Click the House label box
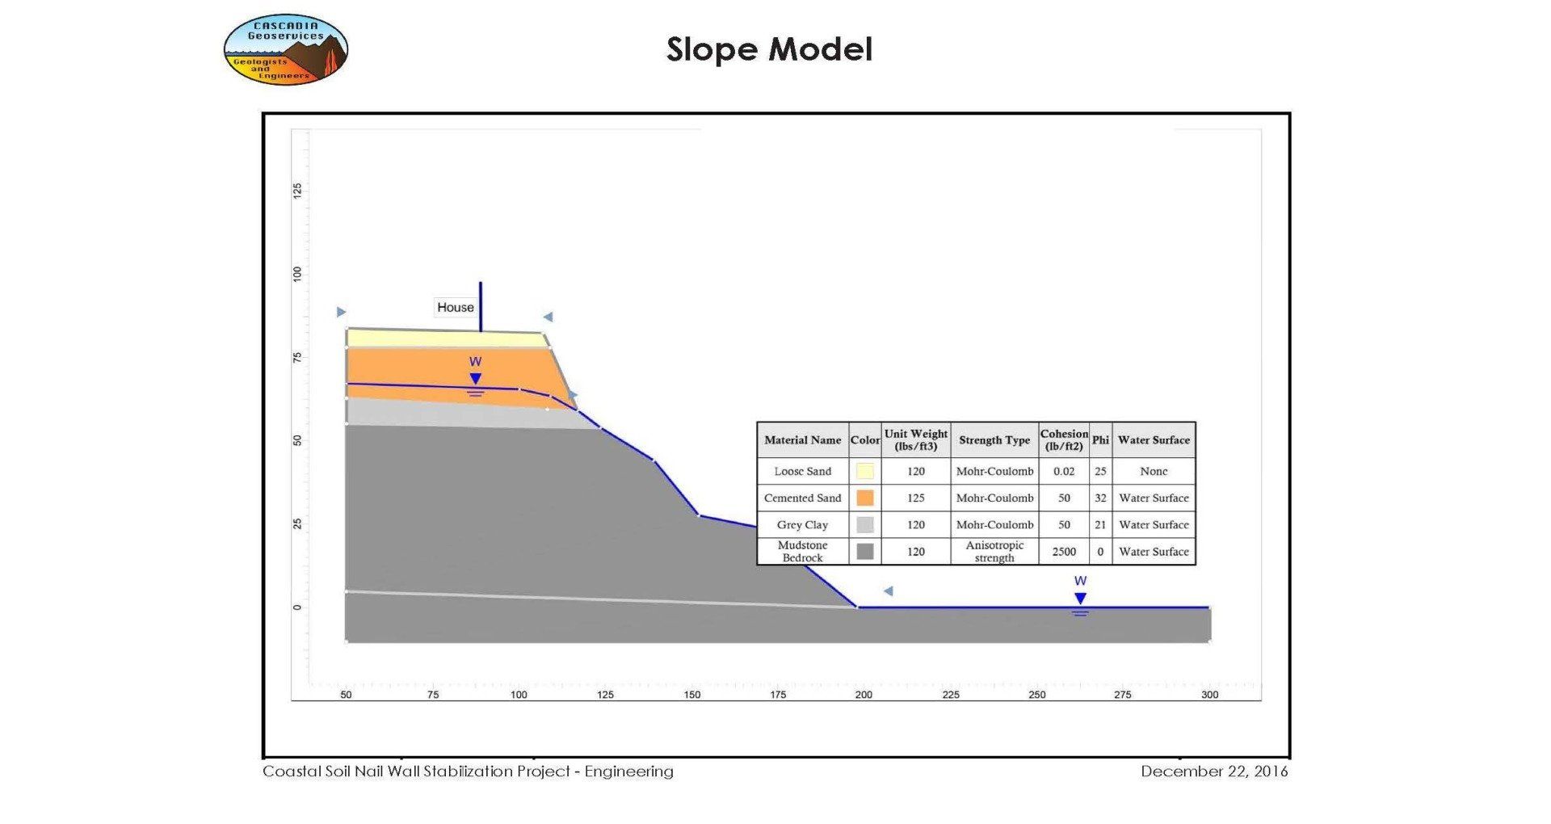 [456, 307]
